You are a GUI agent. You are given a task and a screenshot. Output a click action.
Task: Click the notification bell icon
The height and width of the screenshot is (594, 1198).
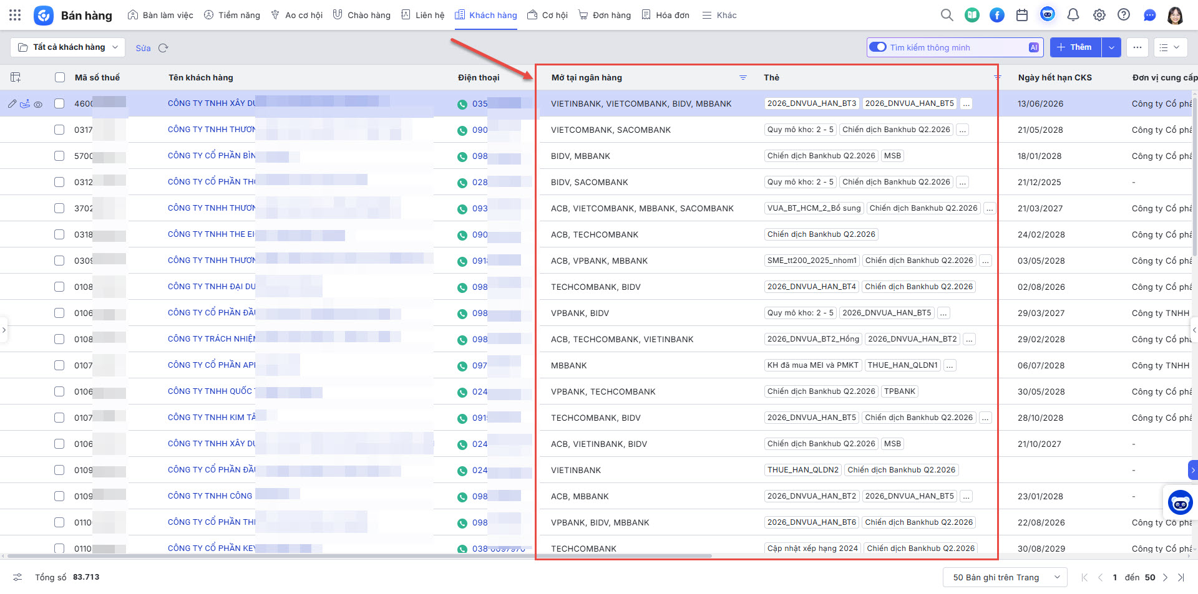coord(1073,15)
